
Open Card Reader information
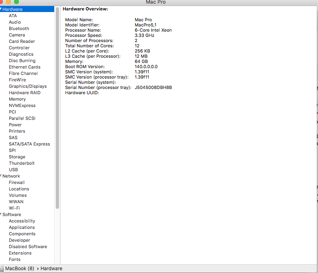(x=22, y=41)
